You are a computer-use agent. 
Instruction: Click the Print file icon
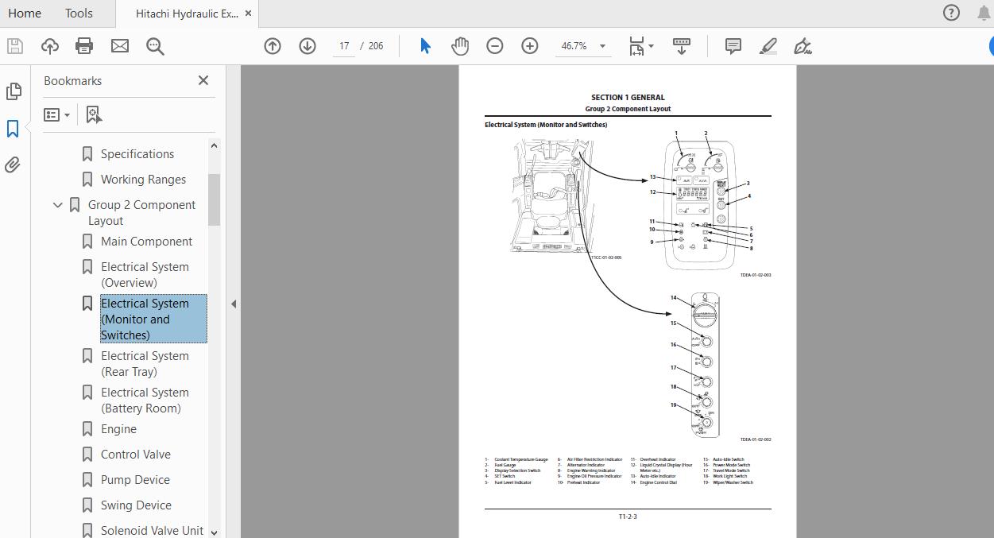pos(84,46)
